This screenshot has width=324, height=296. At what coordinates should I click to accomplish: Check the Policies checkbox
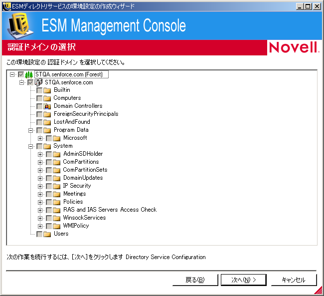point(49,202)
